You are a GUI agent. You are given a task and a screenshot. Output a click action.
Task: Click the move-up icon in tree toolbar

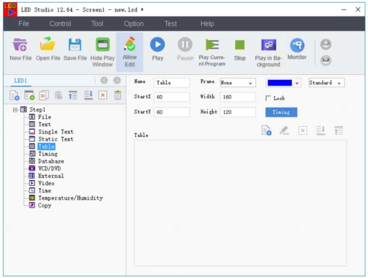point(73,95)
